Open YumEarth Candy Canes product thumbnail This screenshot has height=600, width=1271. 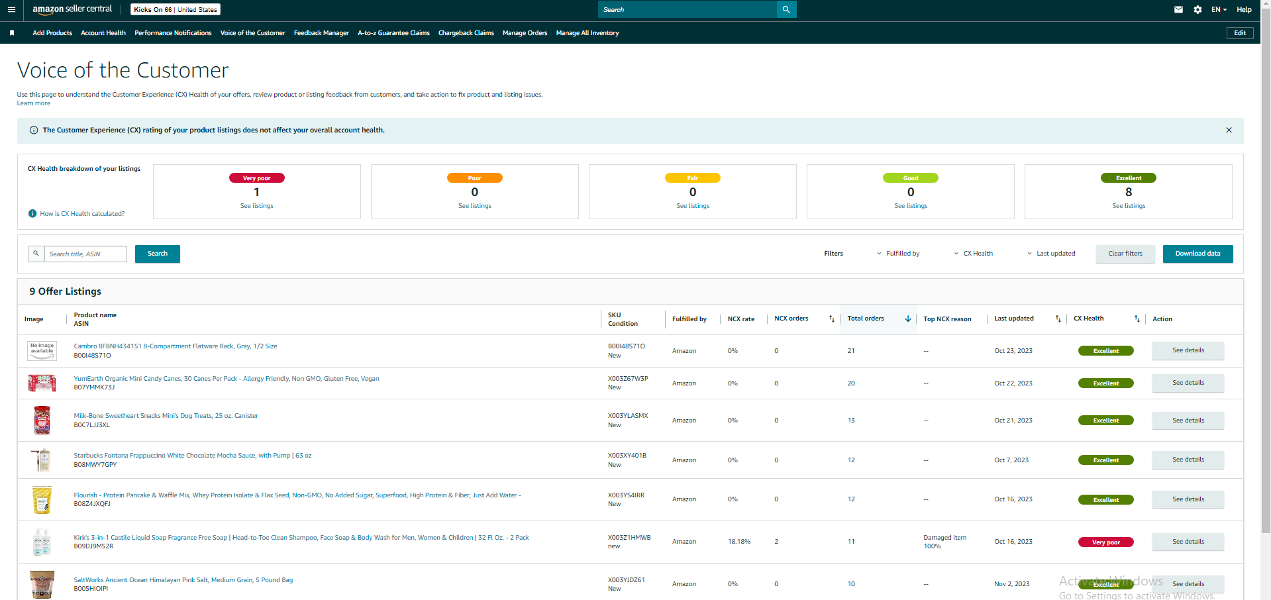(42, 383)
